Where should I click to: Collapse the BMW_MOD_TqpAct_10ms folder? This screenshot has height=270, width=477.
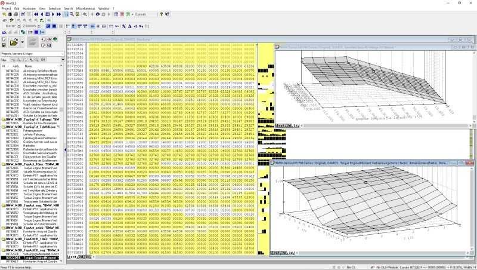click(4, 164)
